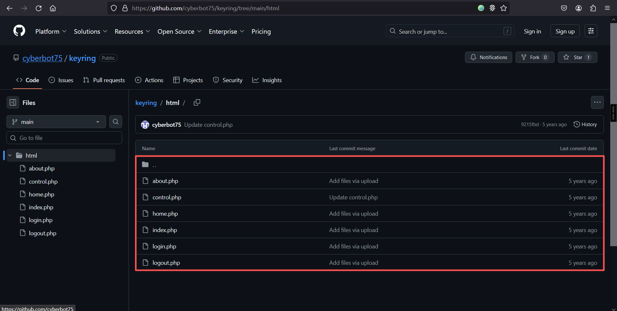Viewport: 617px width, 311px height.
Task: Star the keyring repository
Action: tap(577, 57)
